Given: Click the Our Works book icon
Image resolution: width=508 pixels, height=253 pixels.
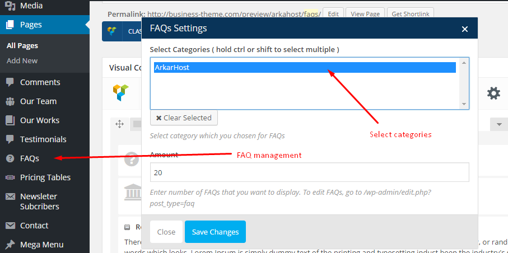Looking at the screenshot, I should click(x=11, y=120).
